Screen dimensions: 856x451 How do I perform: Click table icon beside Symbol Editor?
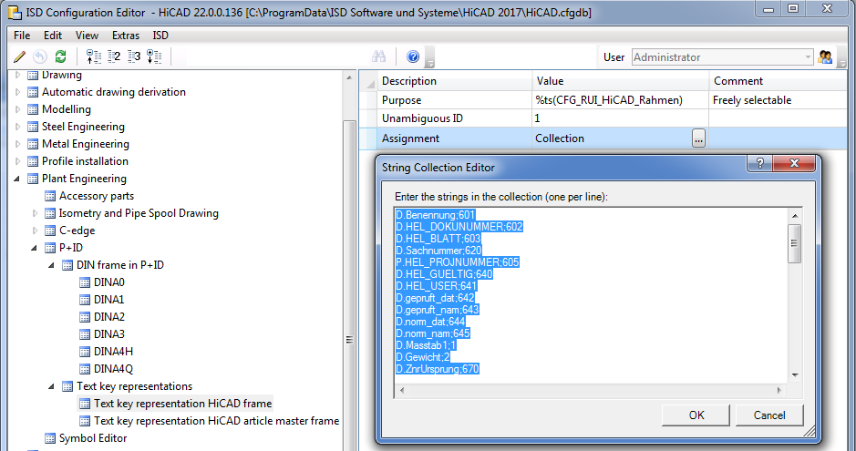coord(50,438)
